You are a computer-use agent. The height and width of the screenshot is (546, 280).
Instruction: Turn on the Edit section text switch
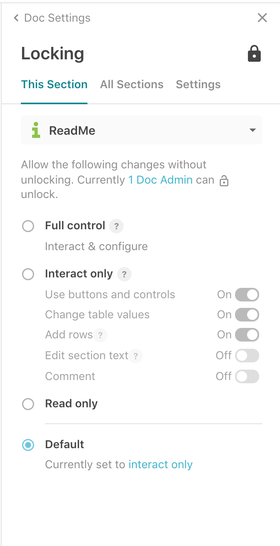247,356
